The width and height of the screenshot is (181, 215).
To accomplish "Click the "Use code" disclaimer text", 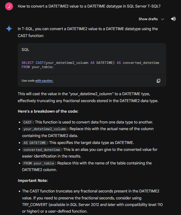I will coord(28,81).
